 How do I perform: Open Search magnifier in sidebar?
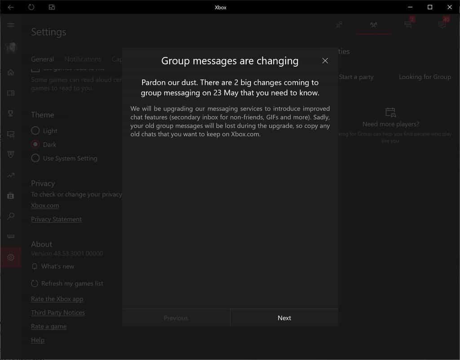(x=11, y=216)
